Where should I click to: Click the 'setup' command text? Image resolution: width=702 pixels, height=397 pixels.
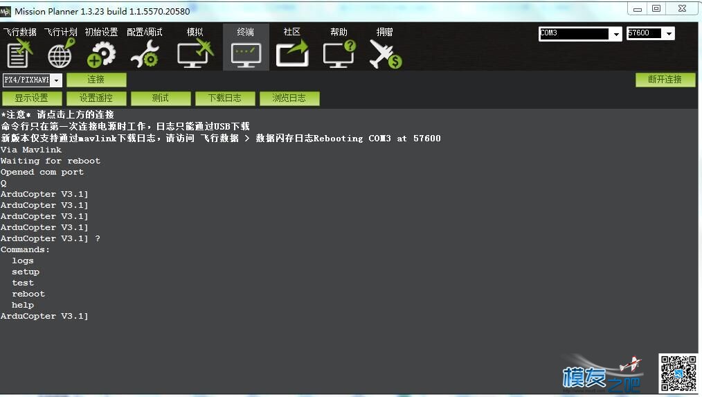[26, 272]
